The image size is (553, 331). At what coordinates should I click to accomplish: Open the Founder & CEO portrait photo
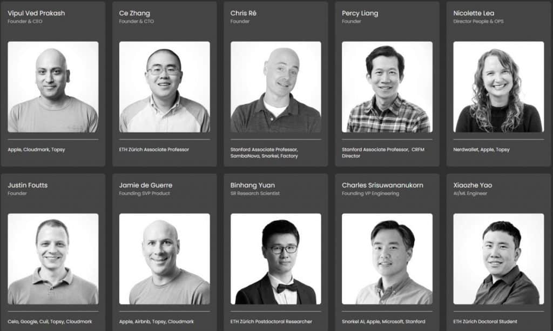pyautogui.click(x=53, y=87)
